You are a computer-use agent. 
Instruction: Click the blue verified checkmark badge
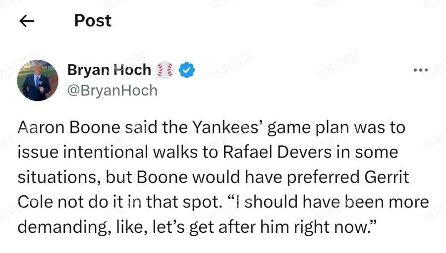coord(186,71)
